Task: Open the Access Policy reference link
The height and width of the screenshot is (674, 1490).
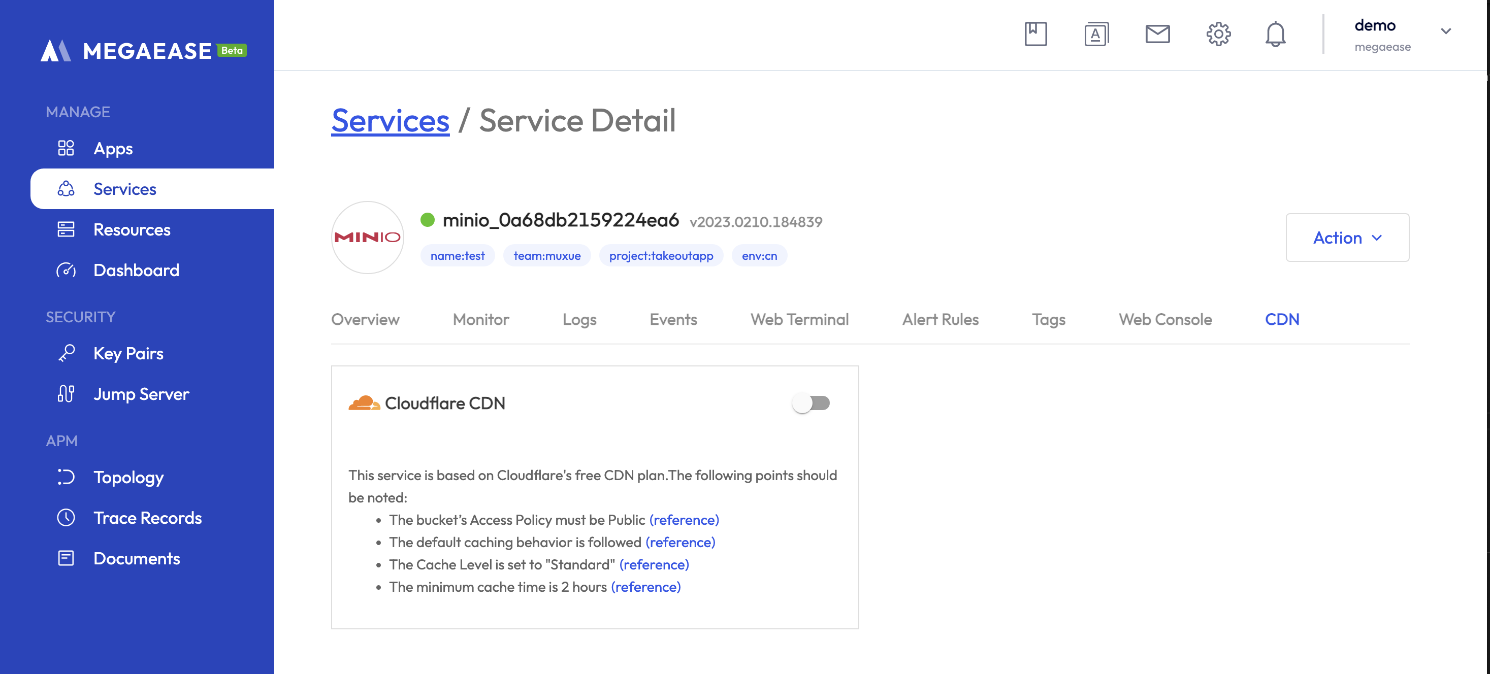Action: pos(684,520)
